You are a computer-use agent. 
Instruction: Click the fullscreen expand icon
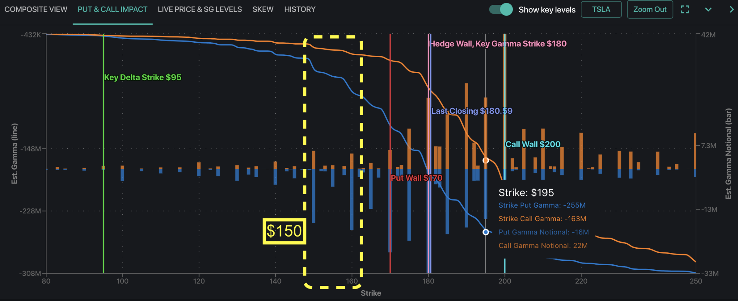pyautogui.click(x=685, y=9)
